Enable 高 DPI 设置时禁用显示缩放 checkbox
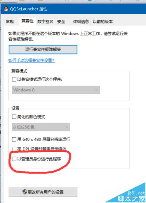 coord(14,149)
